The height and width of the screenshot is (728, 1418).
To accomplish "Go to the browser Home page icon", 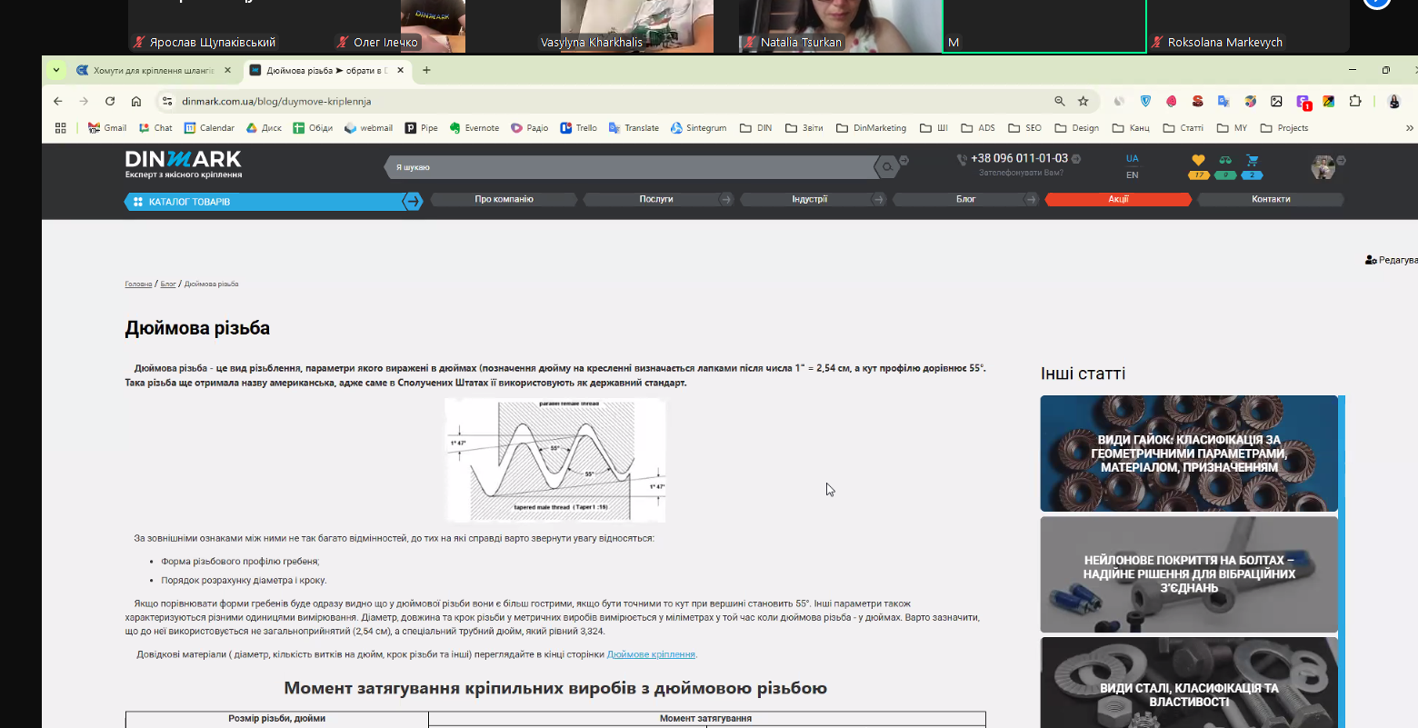I will coord(136,101).
